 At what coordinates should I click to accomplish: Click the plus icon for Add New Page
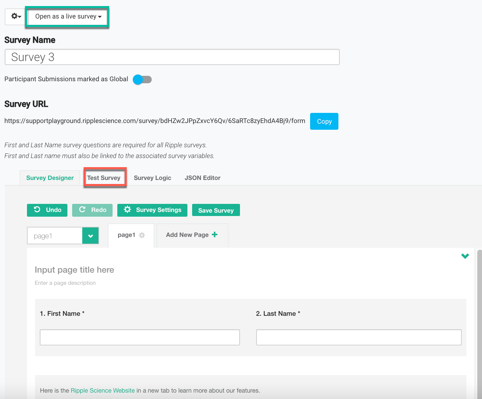coord(215,235)
